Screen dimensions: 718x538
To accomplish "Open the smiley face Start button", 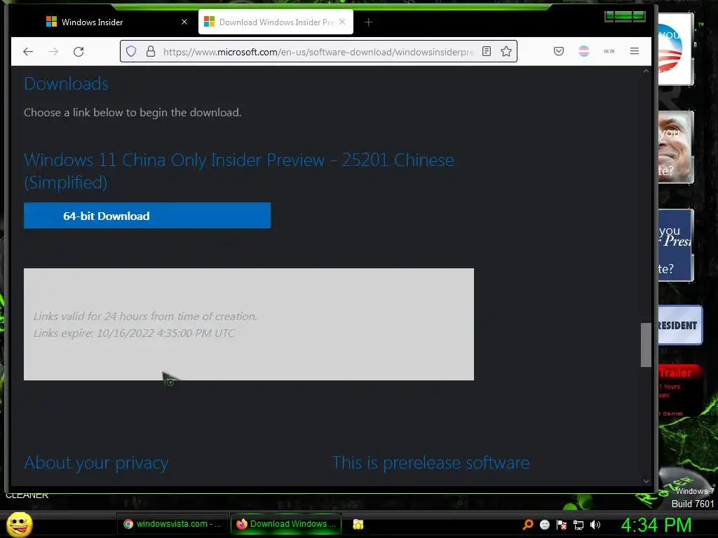I will click(x=20, y=524).
